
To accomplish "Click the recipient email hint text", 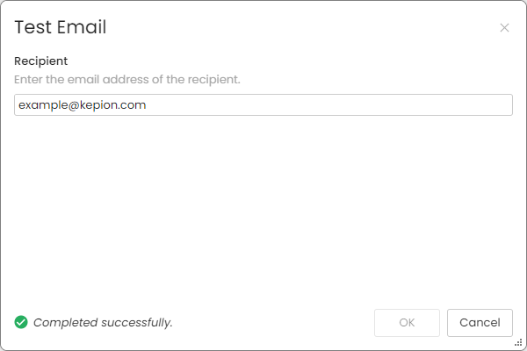I will click(127, 80).
